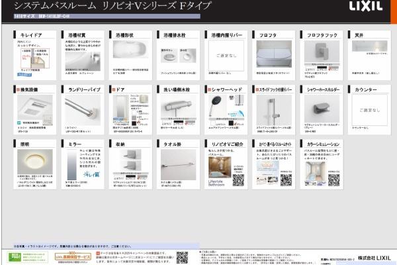Click the shower hose holder image

(x=322, y=109)
